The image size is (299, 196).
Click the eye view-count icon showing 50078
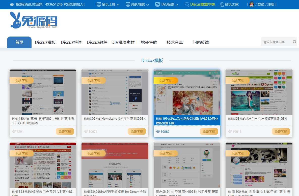click(x=86, y=132)
